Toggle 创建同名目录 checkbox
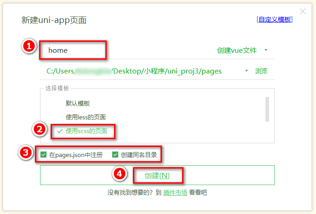Viewport: 316px width, 214px height. (115, 155)
